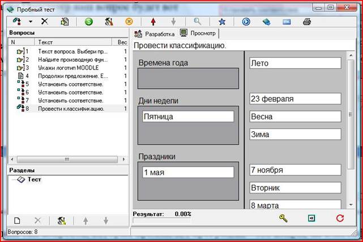Image resolution: width=363 pixels, height=242 pixels.
Task: Select question 5 Установить соответствие row
Action: [68, 84]
